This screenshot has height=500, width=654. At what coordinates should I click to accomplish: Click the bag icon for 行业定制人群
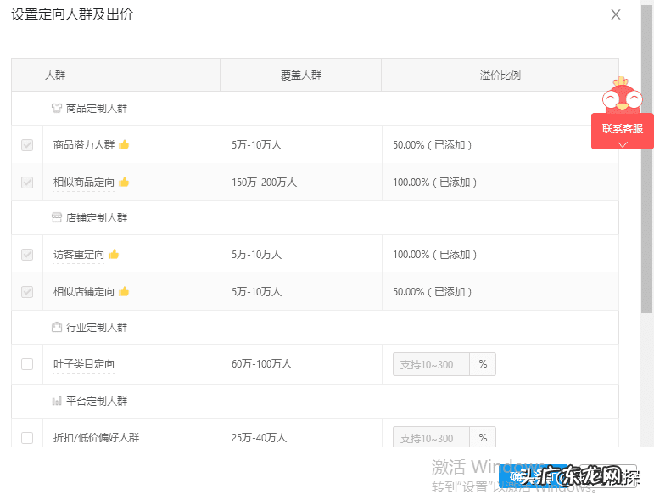point(57,327)
